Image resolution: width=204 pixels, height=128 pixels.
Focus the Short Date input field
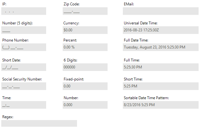click(x=24, y=67)
